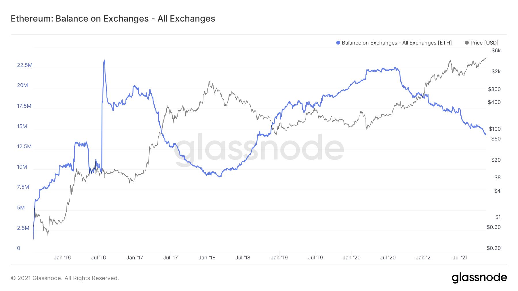Select the Jan '21 x-axis label
The width and height of the screenshot is (518, 291).
[424, 258]
